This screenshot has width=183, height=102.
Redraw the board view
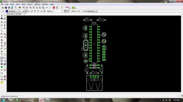pyautogui.click(x=40, y=8)
